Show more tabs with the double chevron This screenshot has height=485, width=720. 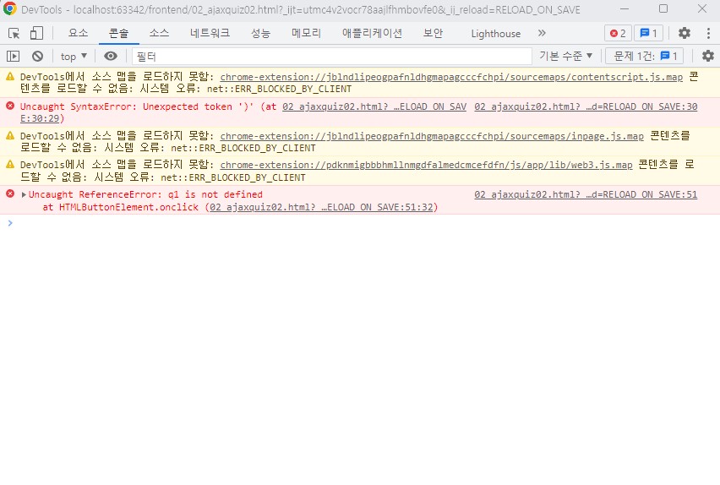542,33
